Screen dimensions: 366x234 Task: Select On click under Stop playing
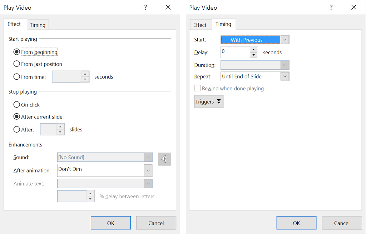point(16,105)
